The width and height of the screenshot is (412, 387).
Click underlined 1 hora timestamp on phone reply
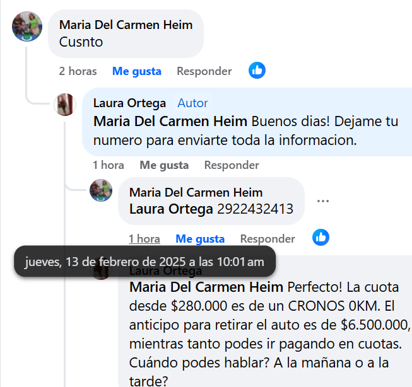144,239
